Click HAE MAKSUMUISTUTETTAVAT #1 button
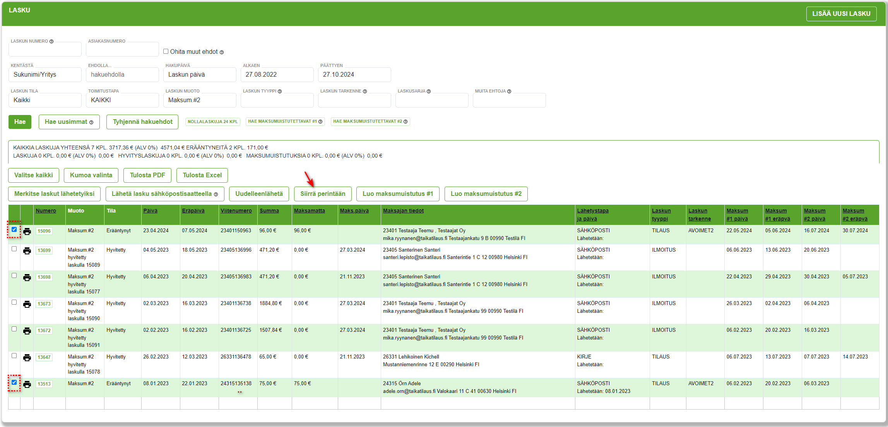This screenshot has height=427, width=888. (x=285, y=122)
